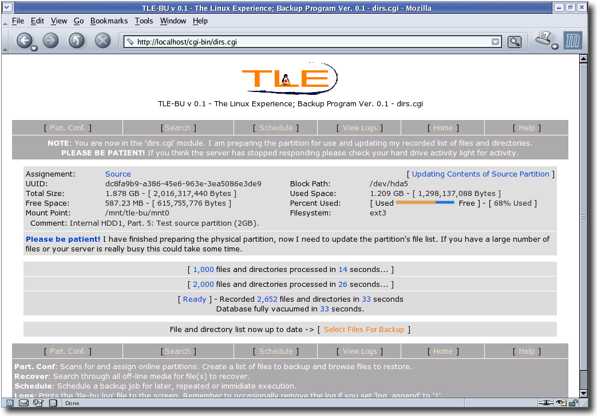Open the URL history dropdown arrow
The image size is (597, 416).
pos(495,42)
